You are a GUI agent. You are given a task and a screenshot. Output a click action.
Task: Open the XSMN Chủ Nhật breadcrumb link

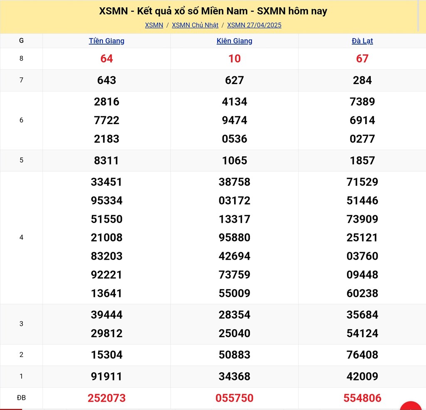point(195,25)
